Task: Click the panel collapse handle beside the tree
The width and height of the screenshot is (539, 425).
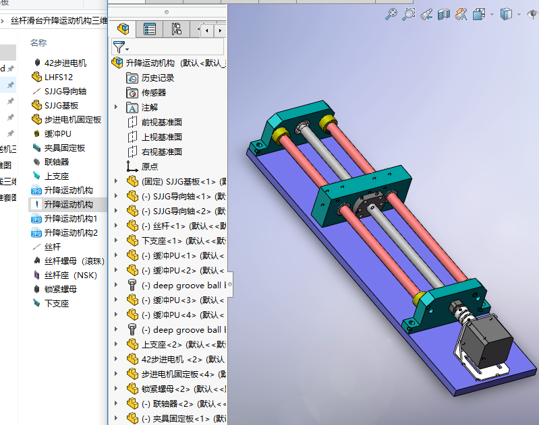Action: (x=230, y=284)
